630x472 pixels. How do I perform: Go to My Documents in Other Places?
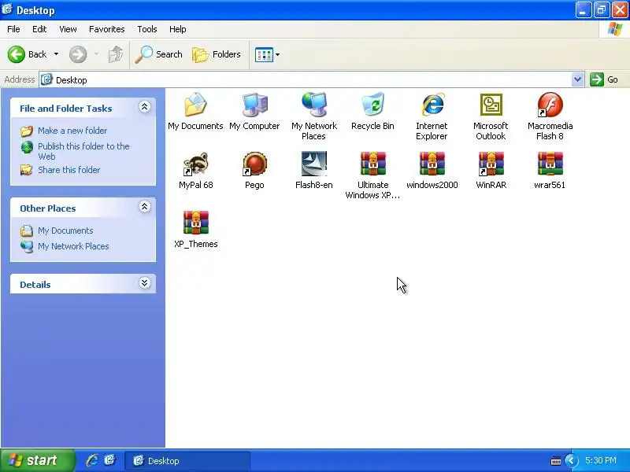pos(65,230)
